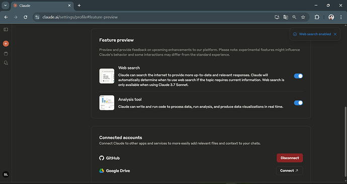Click the install app icon in address bar

click(x=277, y=17)
